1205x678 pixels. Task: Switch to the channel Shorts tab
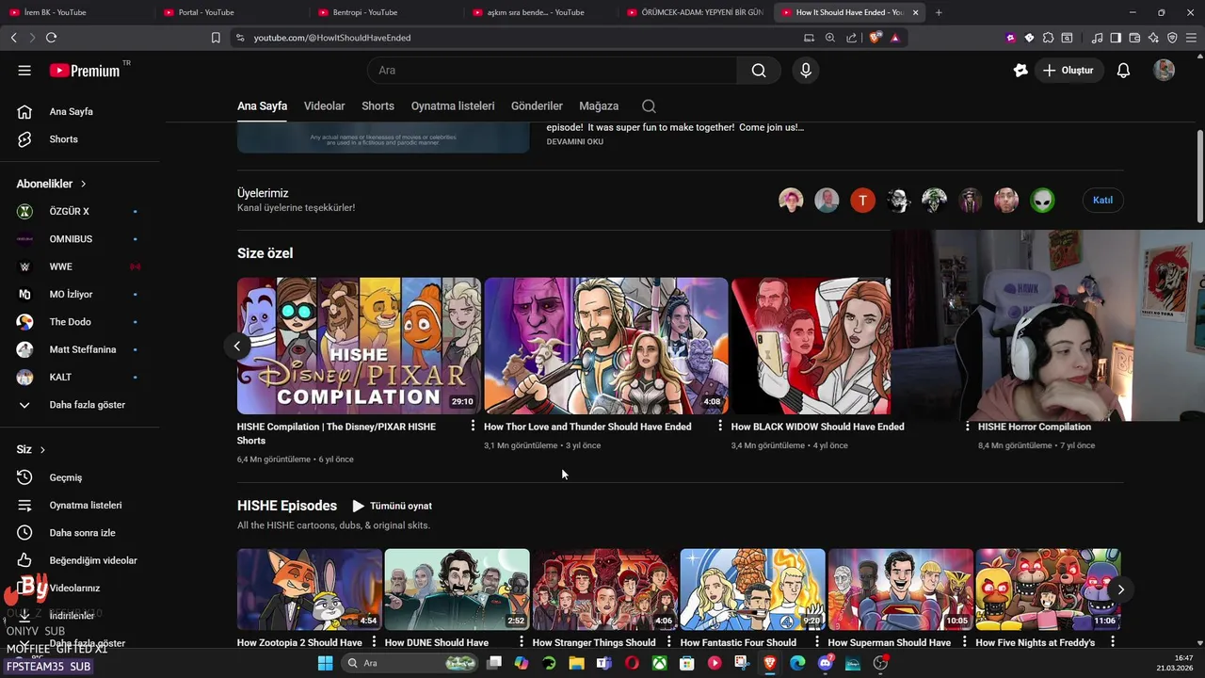point(378,106)
